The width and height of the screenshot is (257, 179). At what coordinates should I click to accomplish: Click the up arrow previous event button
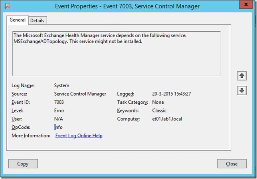pos(242,76)
